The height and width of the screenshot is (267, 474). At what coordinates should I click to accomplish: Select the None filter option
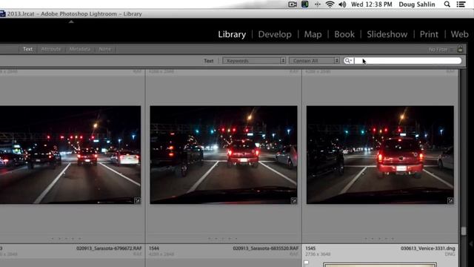[x=104, y=49]
